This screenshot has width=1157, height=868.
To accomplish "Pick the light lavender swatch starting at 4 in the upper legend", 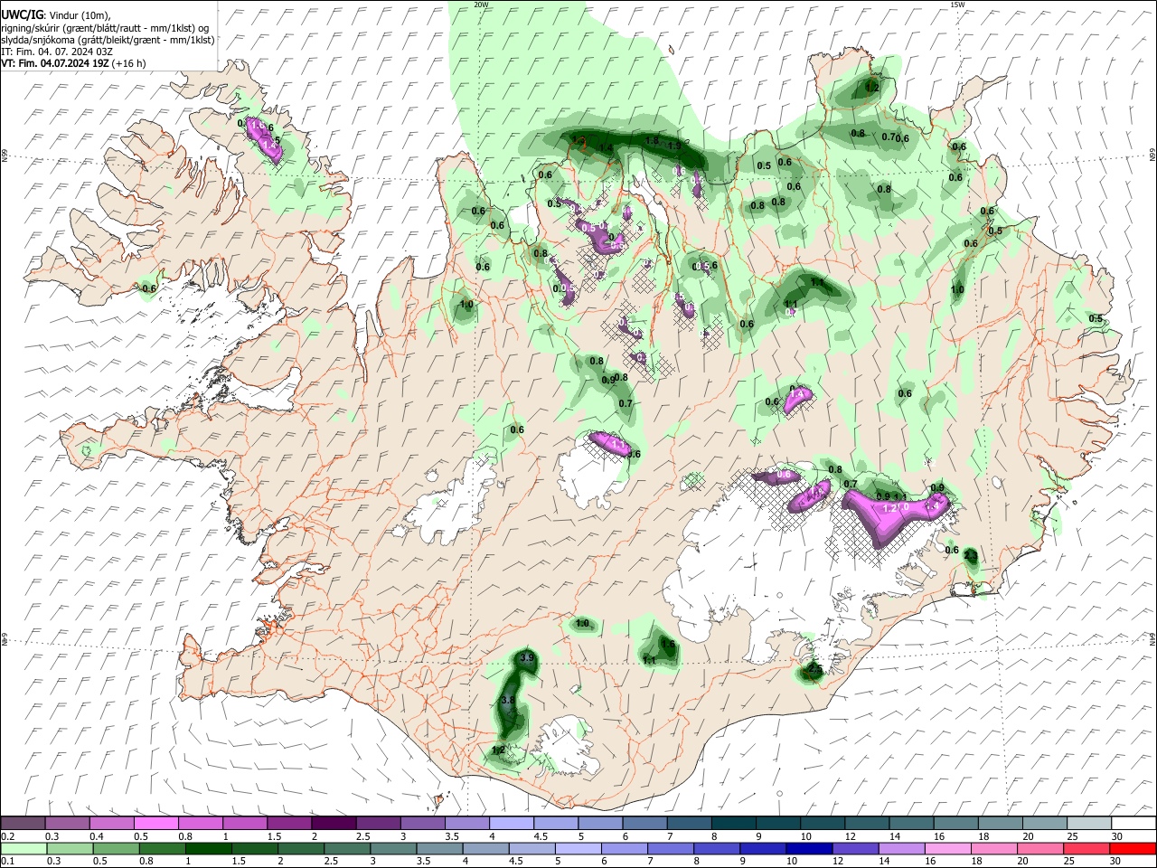I will [x=511, y=824].
